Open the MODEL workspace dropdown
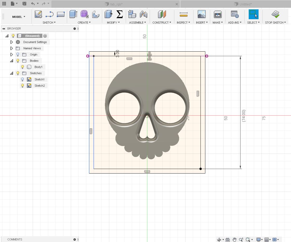 tap(19, 17)
